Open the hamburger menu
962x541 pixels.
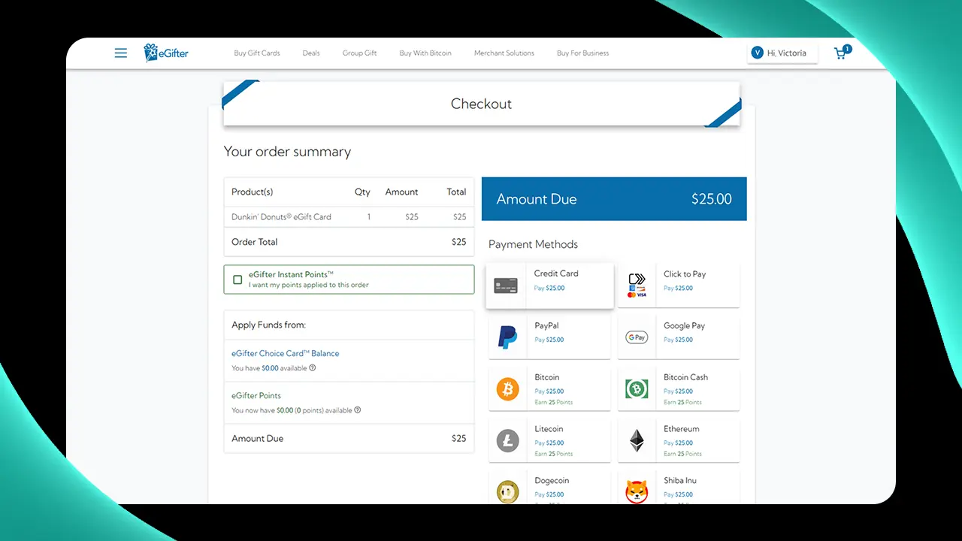[120, 53]
